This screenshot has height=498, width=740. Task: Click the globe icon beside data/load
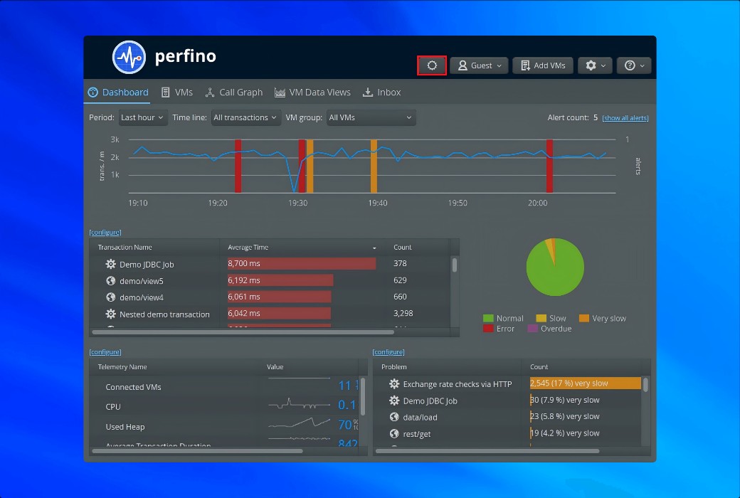point(394,417)
